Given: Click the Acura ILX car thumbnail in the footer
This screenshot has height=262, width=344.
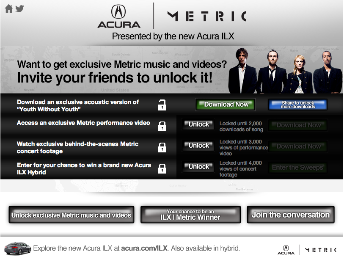Looking at the screenshot, I should [x=17, y=248].
